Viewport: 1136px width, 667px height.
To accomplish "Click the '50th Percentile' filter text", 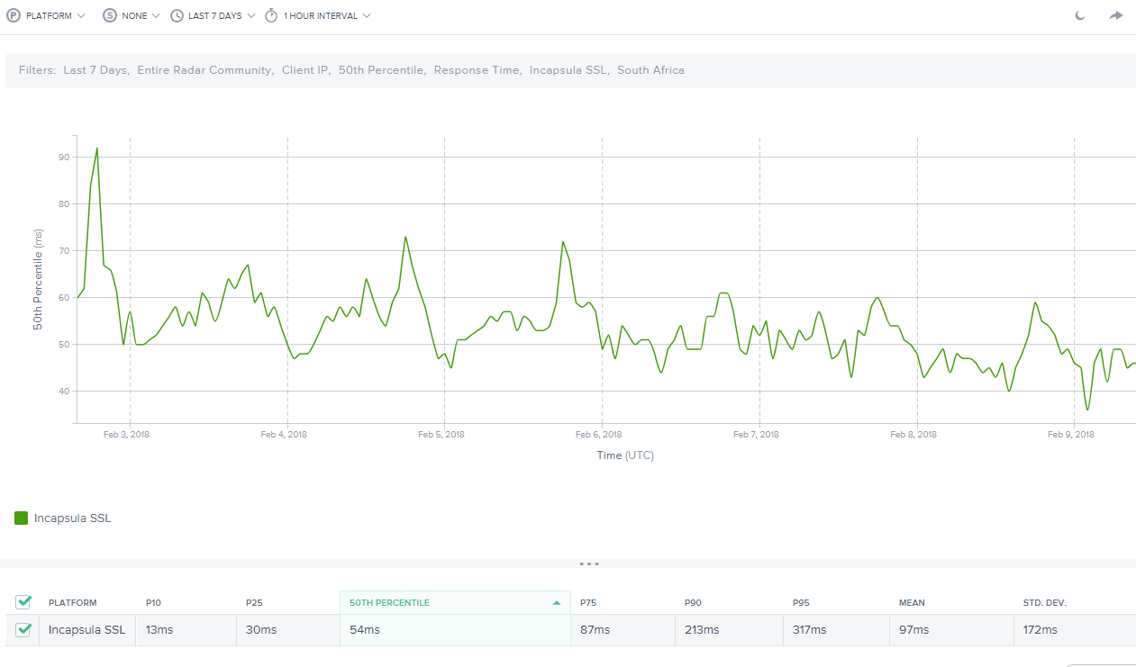I will click(382, 70).
